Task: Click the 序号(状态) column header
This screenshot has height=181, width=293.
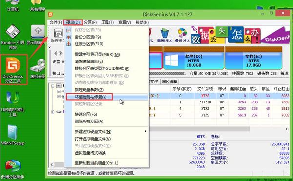Action: tap(182, 89)
